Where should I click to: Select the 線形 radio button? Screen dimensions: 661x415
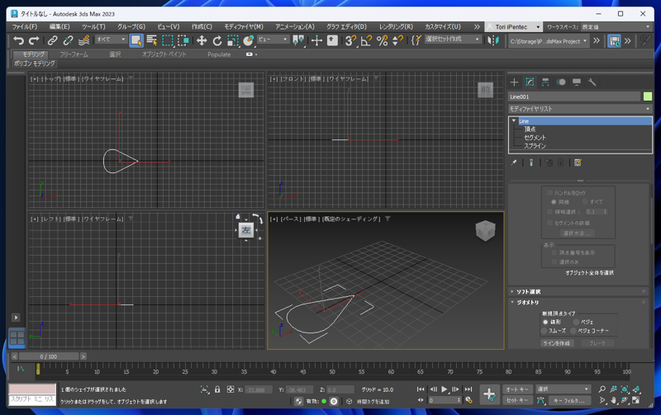tap(545, 322)
